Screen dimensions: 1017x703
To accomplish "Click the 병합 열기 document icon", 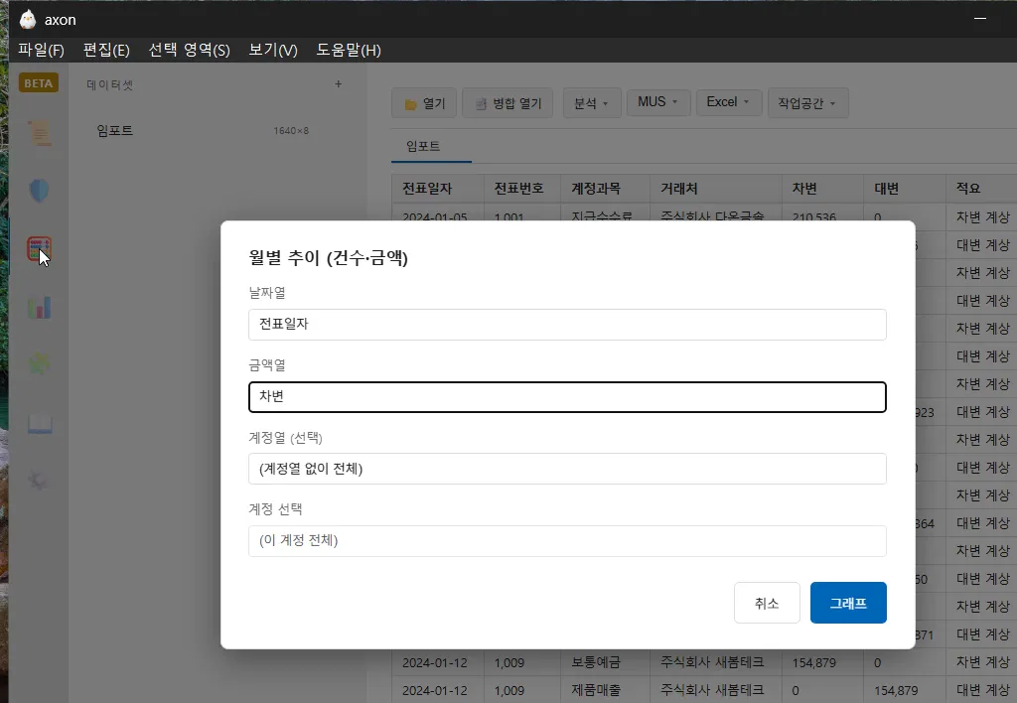I will coord(481,104).
